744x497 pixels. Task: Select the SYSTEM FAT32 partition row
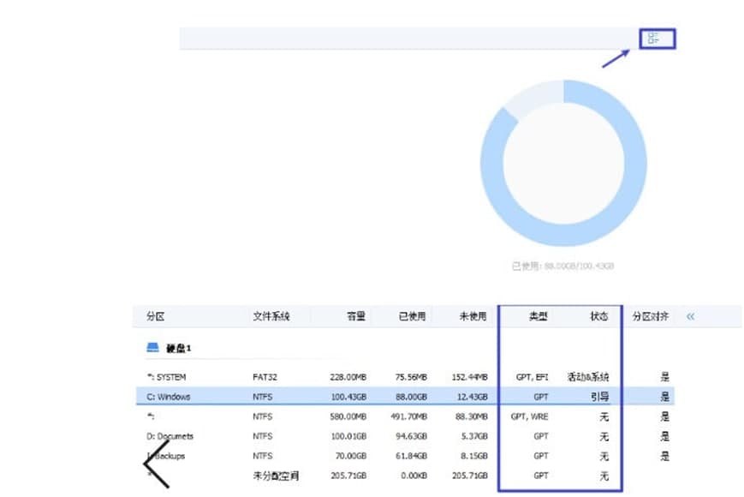click(405, 377)
